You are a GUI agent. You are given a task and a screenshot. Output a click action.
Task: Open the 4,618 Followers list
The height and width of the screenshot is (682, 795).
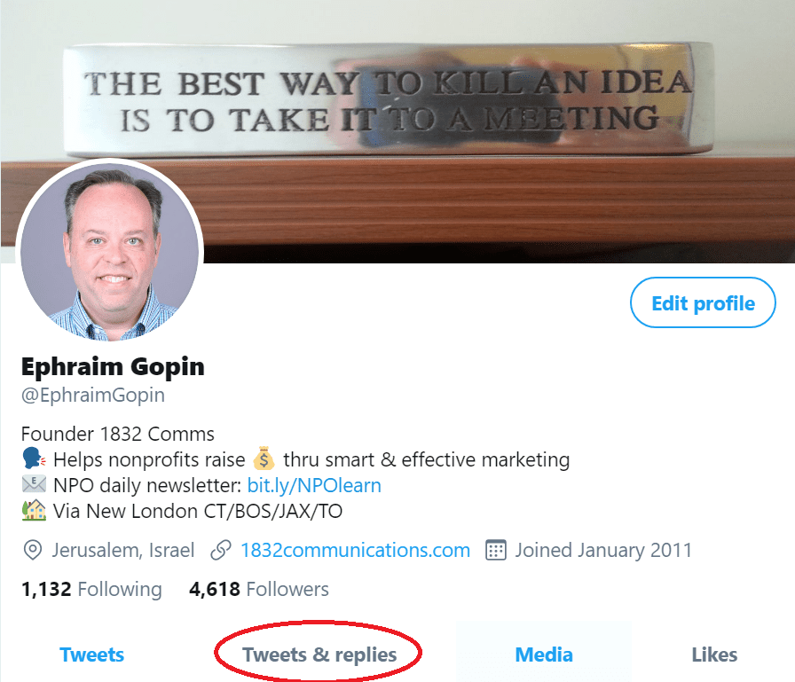coord(259,589)
